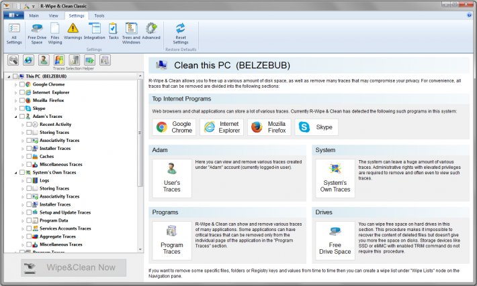Open the Google Chrome tile
The height and width of the screenshot is (286, 477).
(174, 127)
